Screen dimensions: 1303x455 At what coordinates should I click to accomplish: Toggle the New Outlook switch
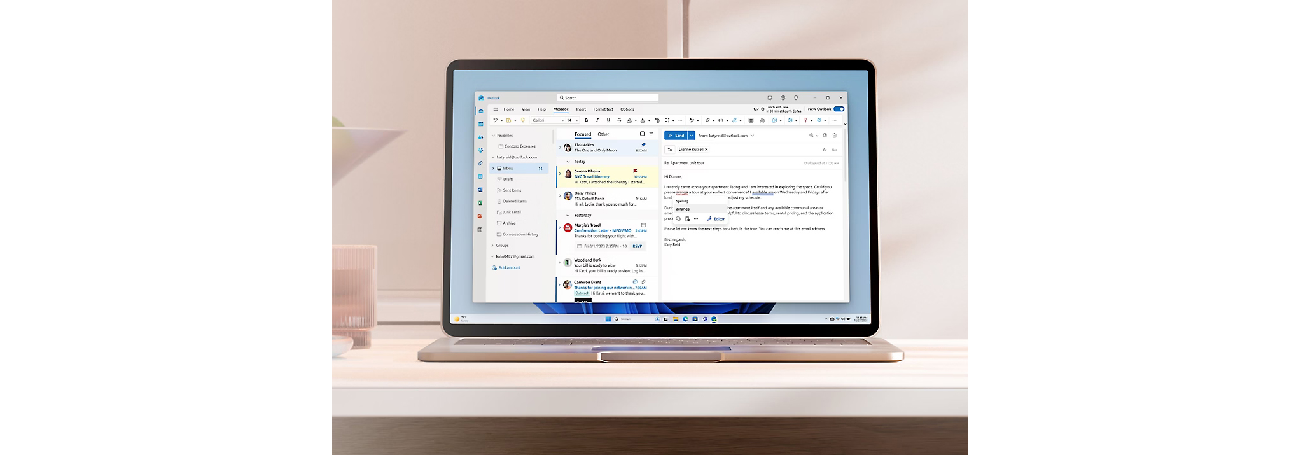click(x=839, y=109)
